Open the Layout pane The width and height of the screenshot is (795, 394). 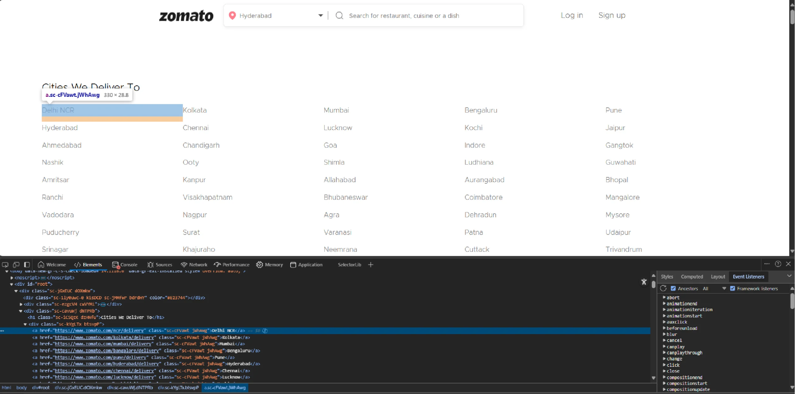click(x=718, y=277)
